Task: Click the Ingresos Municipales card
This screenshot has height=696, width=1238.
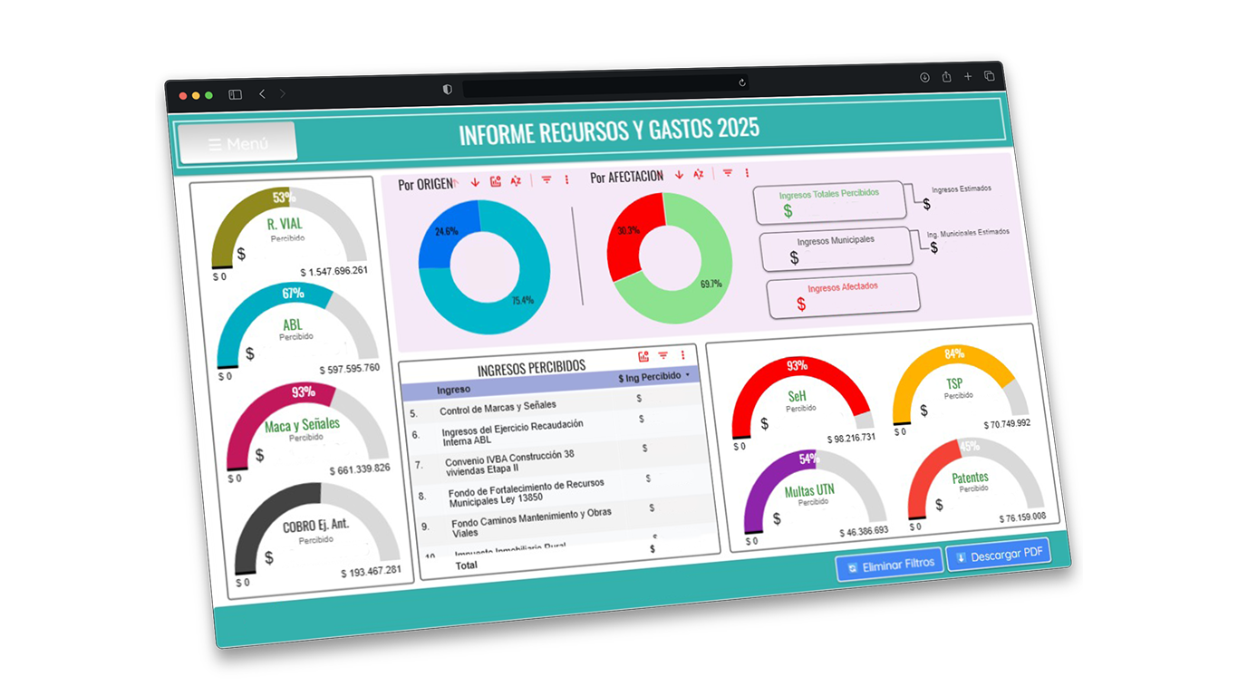Action: [837, 248]
